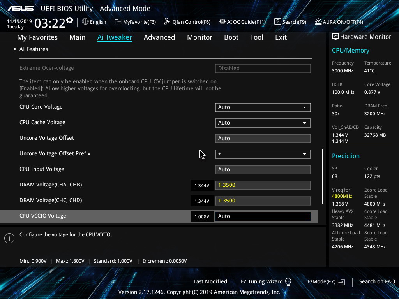Open Uncore Voltage Offset Prefix dropdown

[263, 154]
